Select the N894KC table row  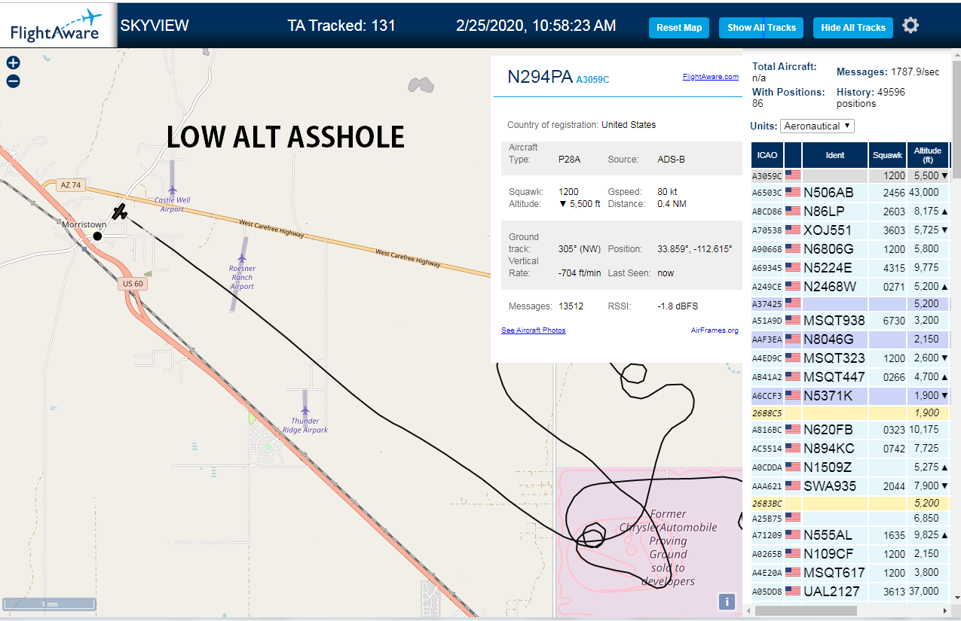click(850, 448)
